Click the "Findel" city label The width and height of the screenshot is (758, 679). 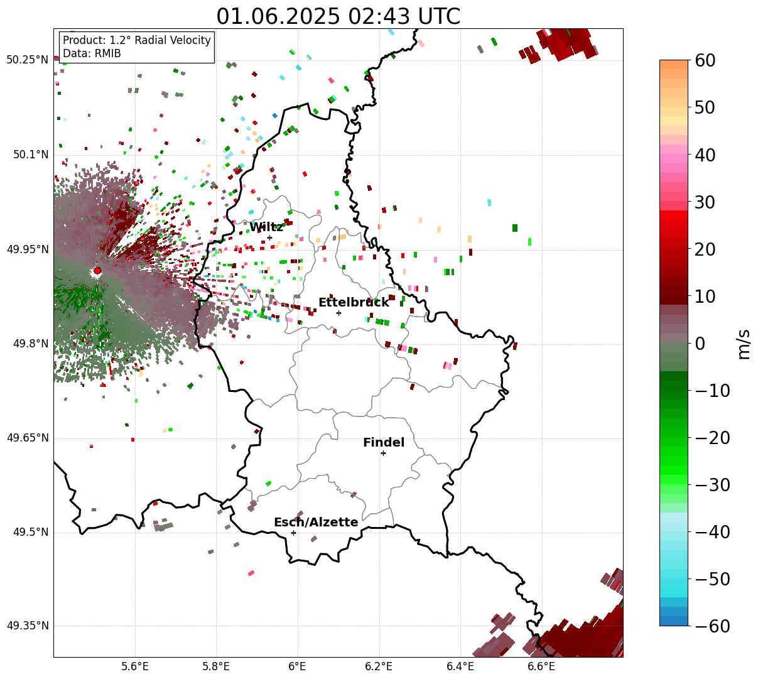click(x=384, y=442)
